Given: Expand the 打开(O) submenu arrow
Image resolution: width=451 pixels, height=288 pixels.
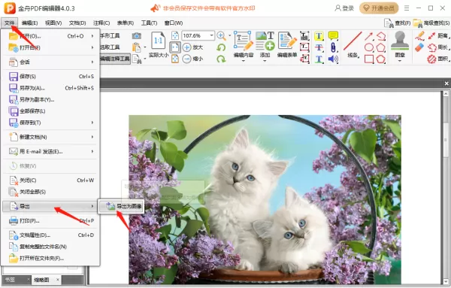Looking at the screenshot, I should (x=92, y=36).
